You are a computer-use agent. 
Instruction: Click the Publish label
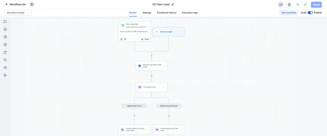pyautogui.click(x=318, y=13)
